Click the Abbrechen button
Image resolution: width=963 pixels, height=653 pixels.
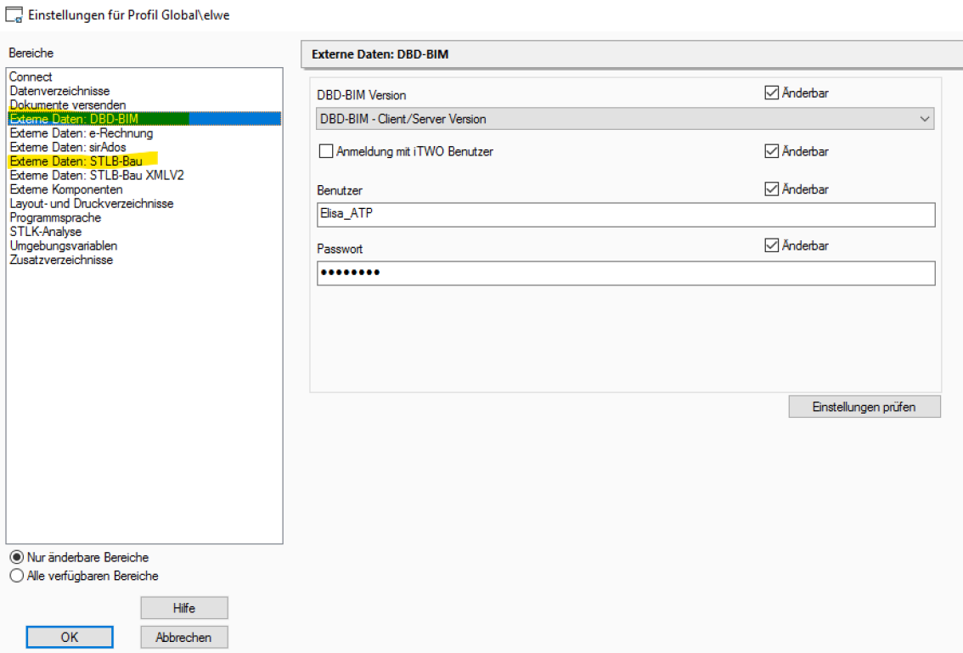[x=184, y=637]
